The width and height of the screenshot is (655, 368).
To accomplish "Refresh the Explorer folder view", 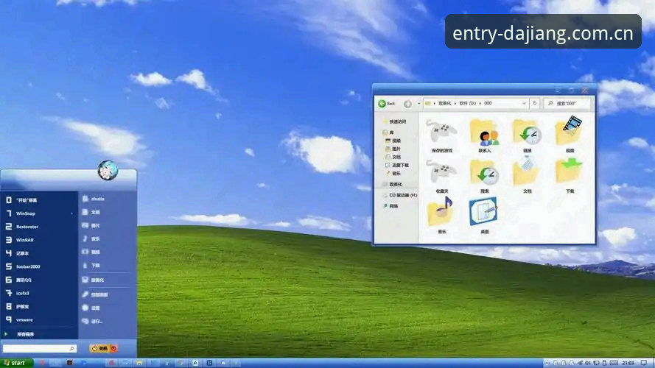I will coord(535,103).
